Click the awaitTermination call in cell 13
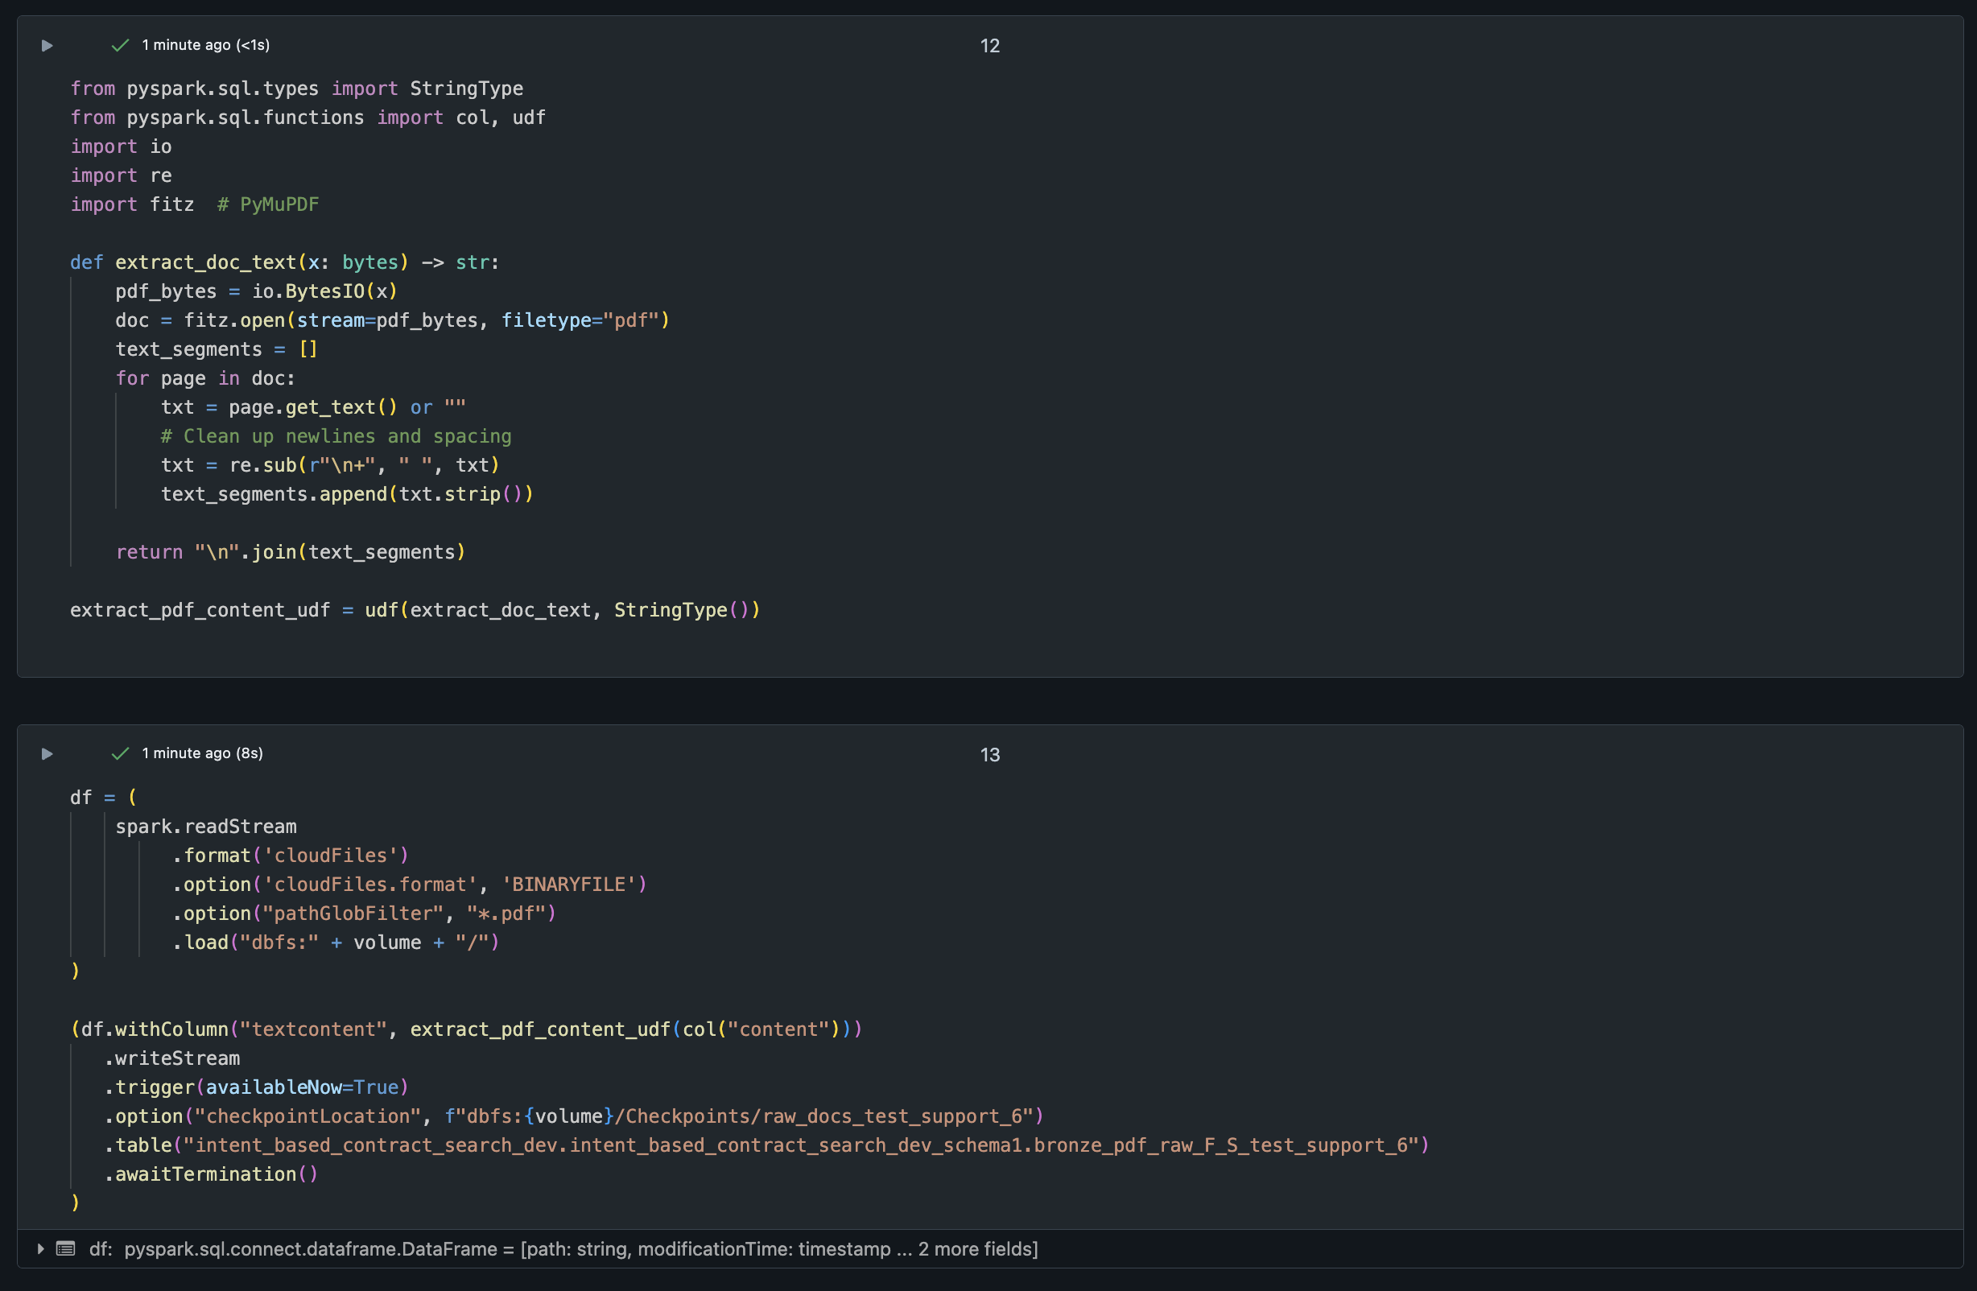The width and height of the screenshot is (1977, 1291). click(212, 1173)
